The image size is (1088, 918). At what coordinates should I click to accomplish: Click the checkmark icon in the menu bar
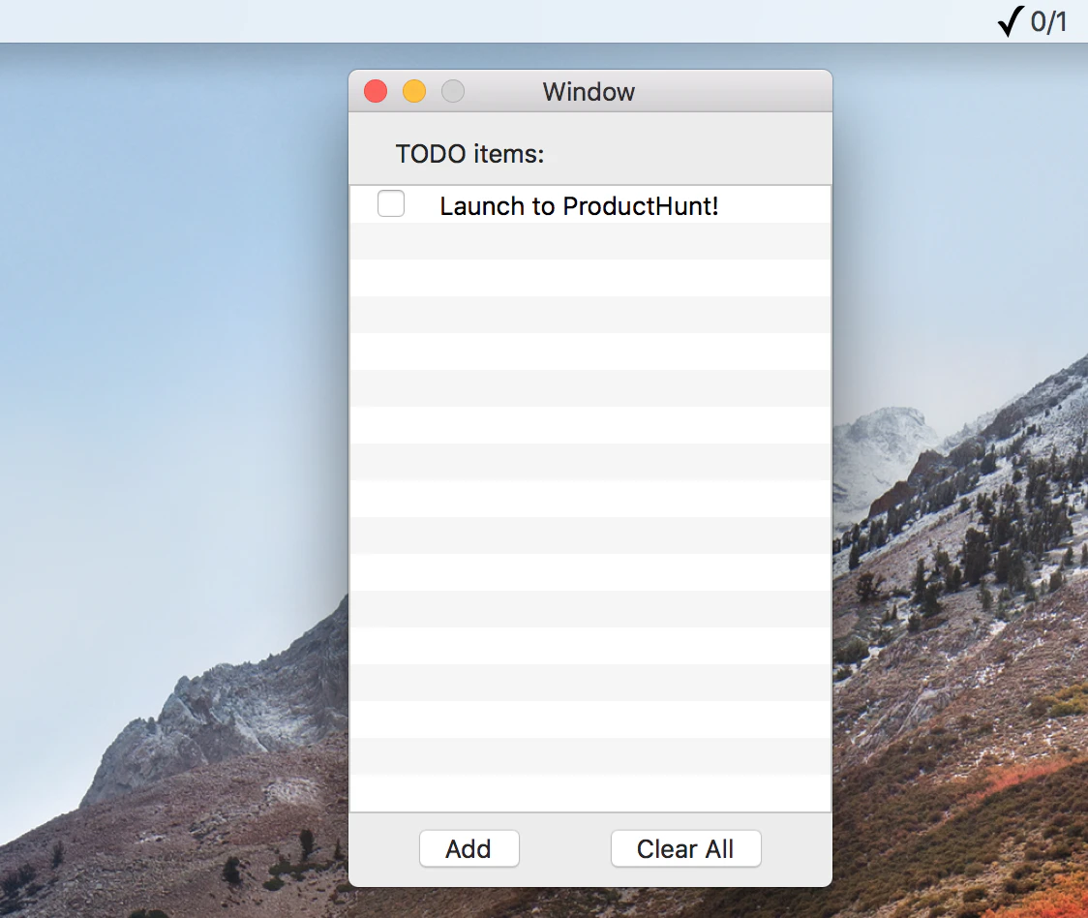click(x=1010, y=20)
